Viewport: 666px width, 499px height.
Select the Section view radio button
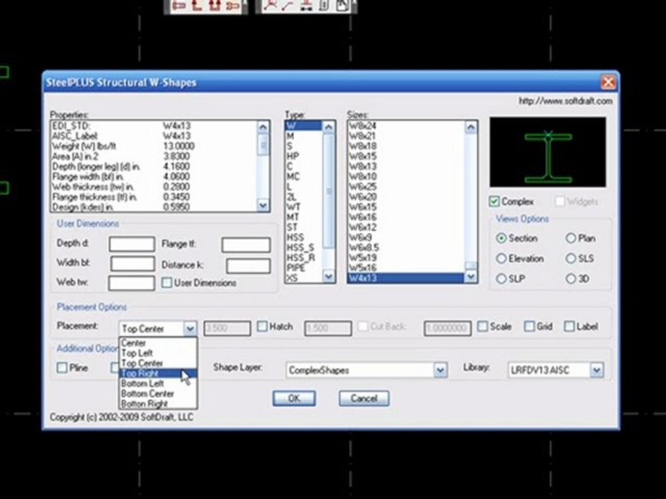501,238
